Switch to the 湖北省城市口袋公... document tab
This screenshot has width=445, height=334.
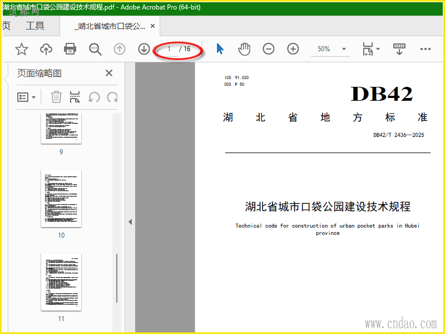click(x=110, y=26)
